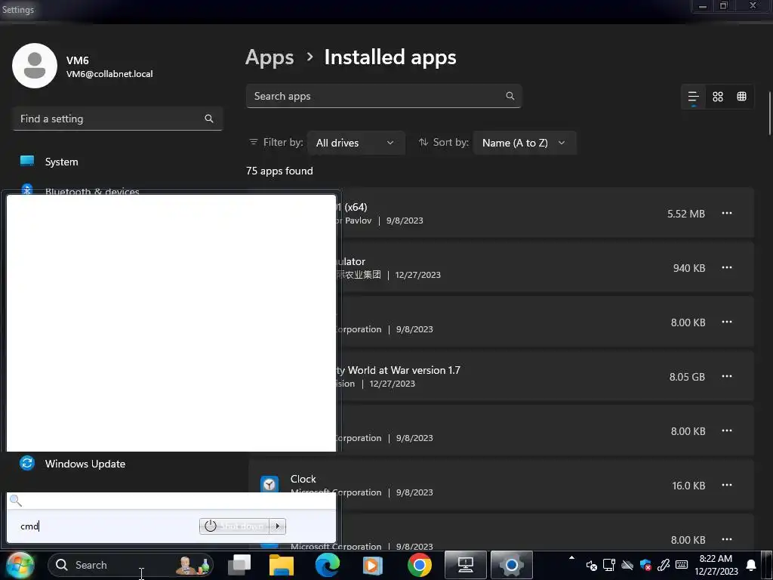
Task: Click the pen tray icon
Action: [664, 565]
